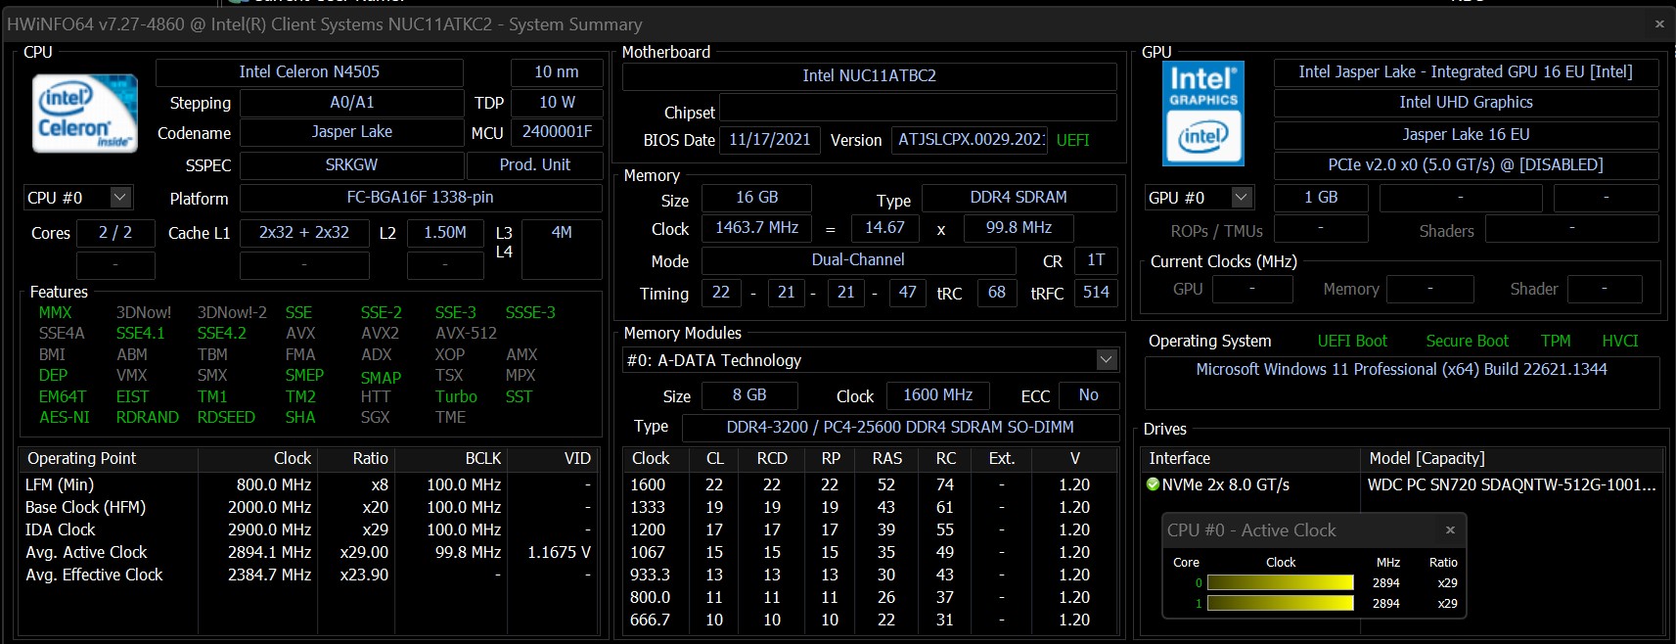Image resolution: width=1676 pixels, height=644 pixels.
Task: Click the Base Clock (HFM) row
Action: 86,507
